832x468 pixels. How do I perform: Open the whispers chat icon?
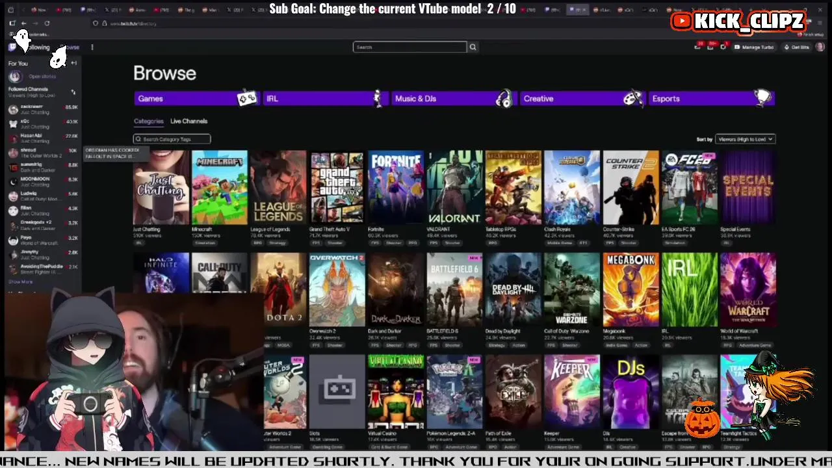(x=723, y=47)
